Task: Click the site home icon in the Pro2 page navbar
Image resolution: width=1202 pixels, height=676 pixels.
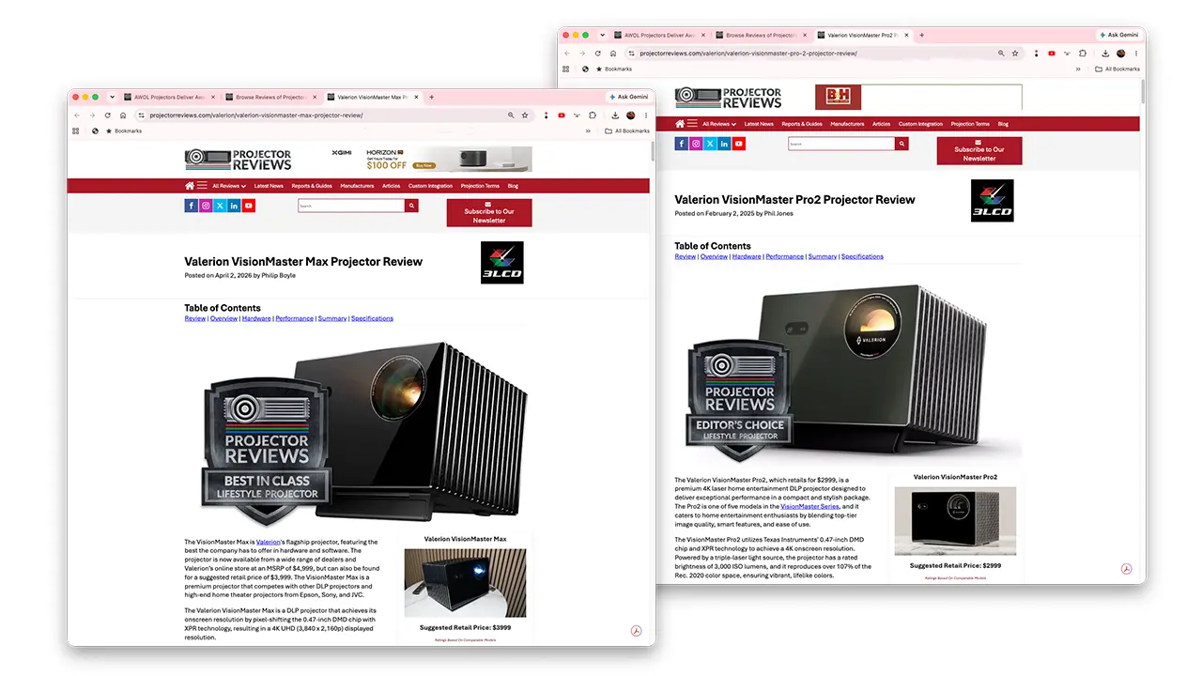Action: (x=680, y=124)
